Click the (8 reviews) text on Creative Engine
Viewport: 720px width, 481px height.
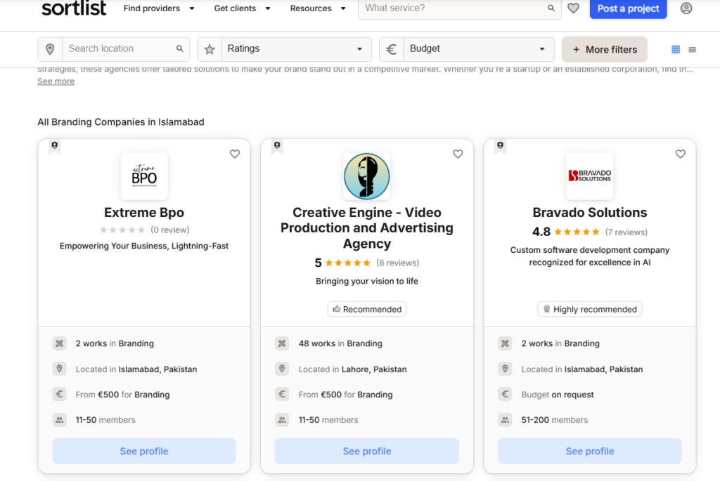pos(398,263)
